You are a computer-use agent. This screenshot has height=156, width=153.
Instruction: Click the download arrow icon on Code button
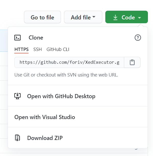[x=115, y=17]
